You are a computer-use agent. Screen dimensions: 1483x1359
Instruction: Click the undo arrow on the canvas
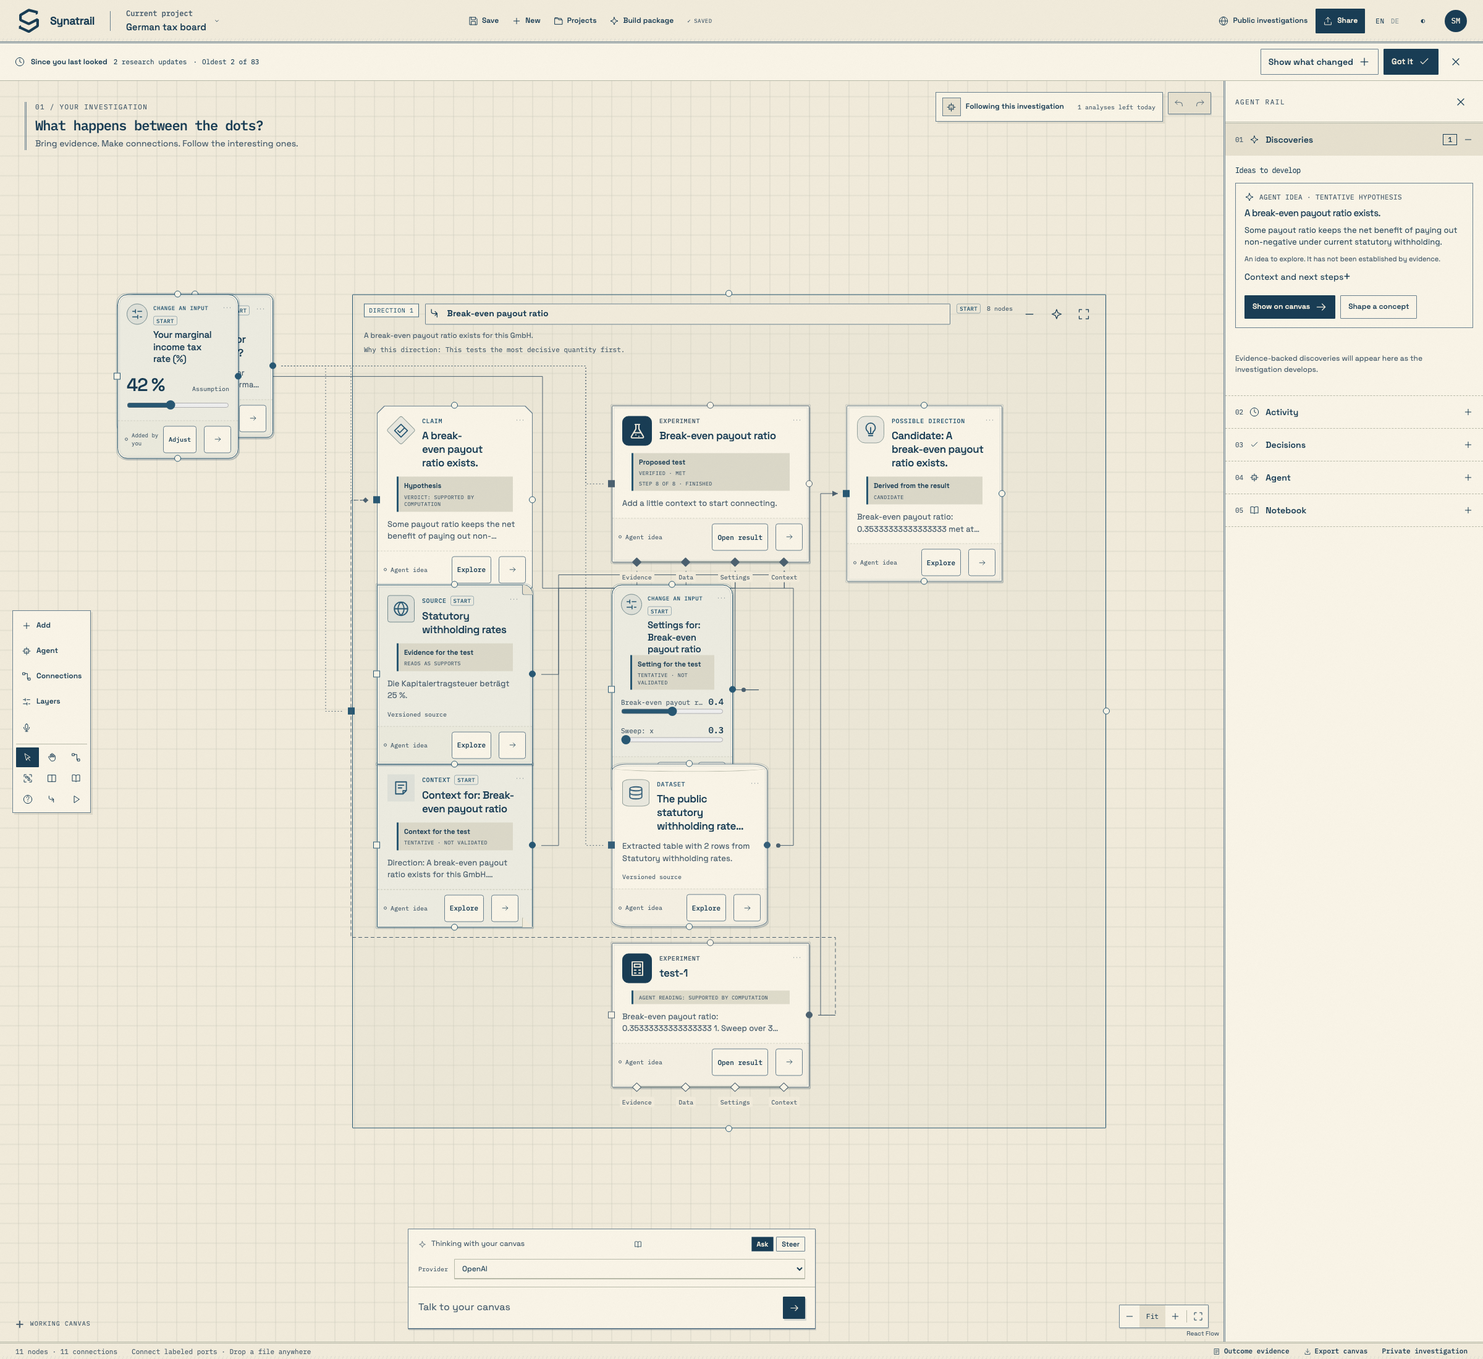pos(1178,103)
